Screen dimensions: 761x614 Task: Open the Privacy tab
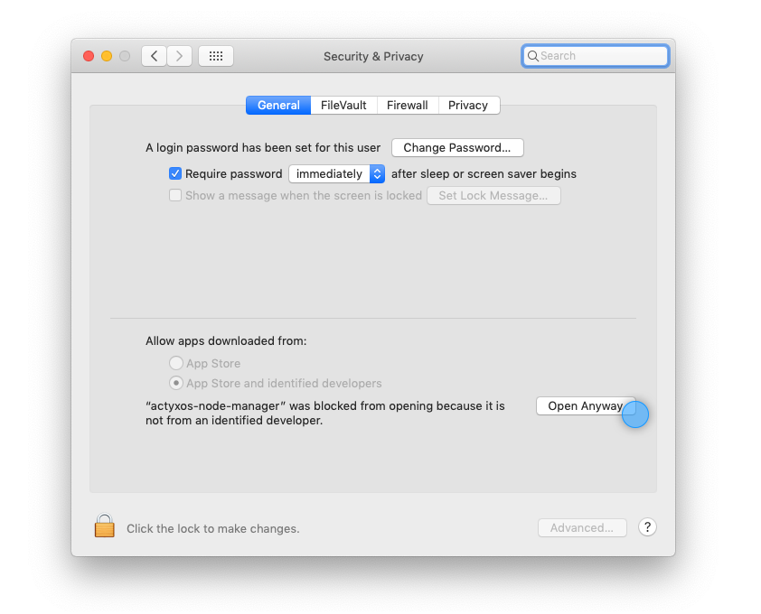pos(468,106)
